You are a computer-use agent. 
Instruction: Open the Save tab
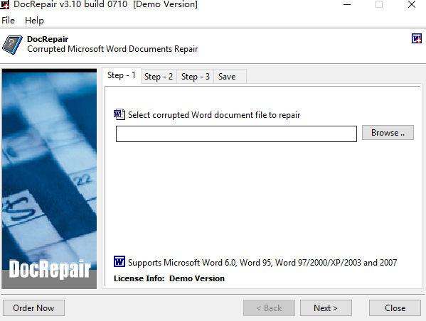coord(227,77)
